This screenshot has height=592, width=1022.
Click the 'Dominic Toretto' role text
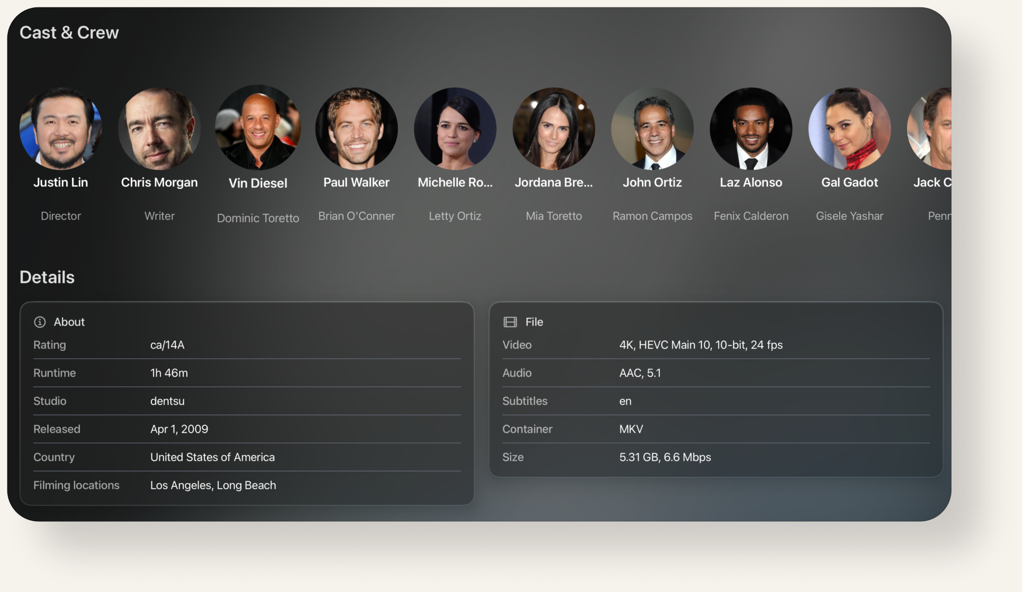(x=258, y=218)
